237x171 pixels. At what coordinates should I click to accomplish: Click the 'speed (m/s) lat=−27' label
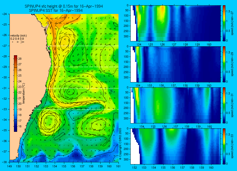coord(232,23)
